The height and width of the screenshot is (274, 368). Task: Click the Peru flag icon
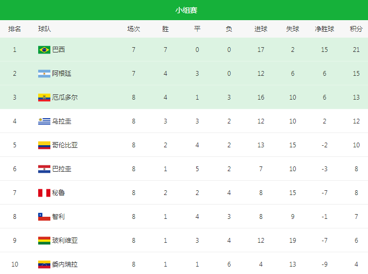click(x=44, y=193)
